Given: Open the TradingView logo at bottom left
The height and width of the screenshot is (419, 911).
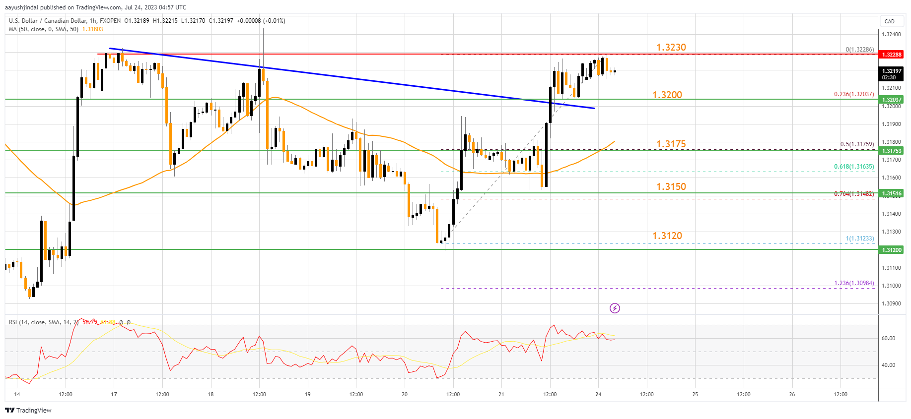Looking at the screenshot, I should tap(28, 410).
